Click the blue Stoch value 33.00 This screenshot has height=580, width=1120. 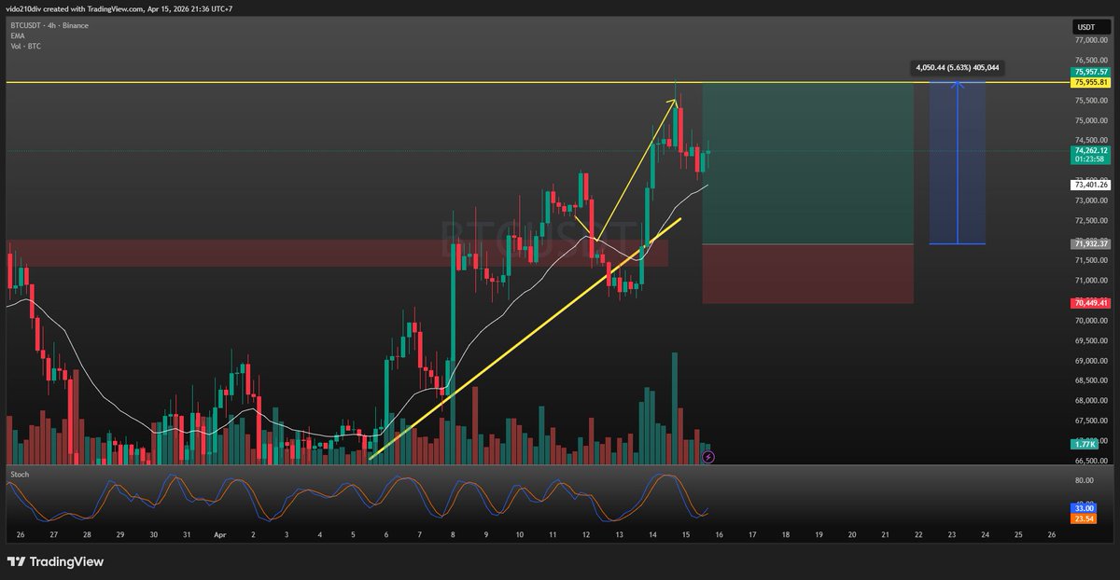coord(1085,508)
